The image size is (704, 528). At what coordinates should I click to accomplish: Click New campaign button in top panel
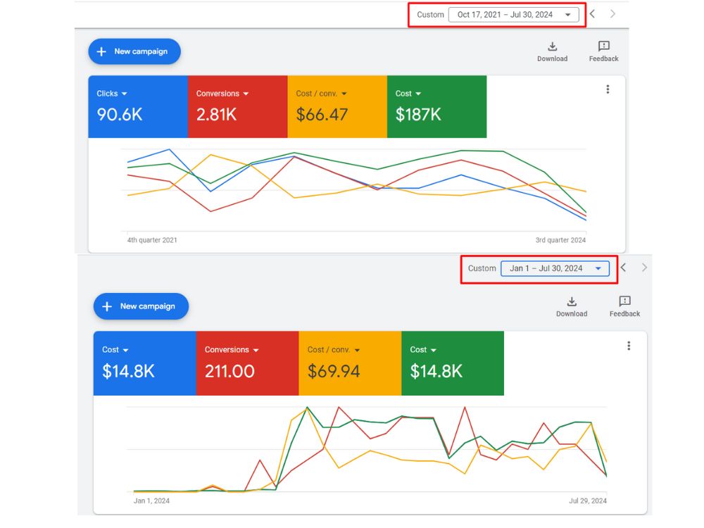pyautogui.click(x=134, y=51)
